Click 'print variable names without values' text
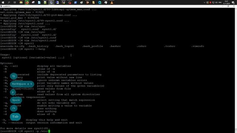The height and width of the screenshot is (133, 237). [65, 83]
